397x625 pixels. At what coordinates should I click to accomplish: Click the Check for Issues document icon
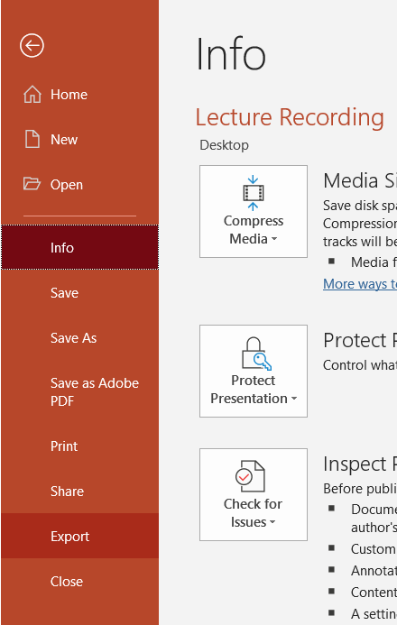tap(250, 476)
